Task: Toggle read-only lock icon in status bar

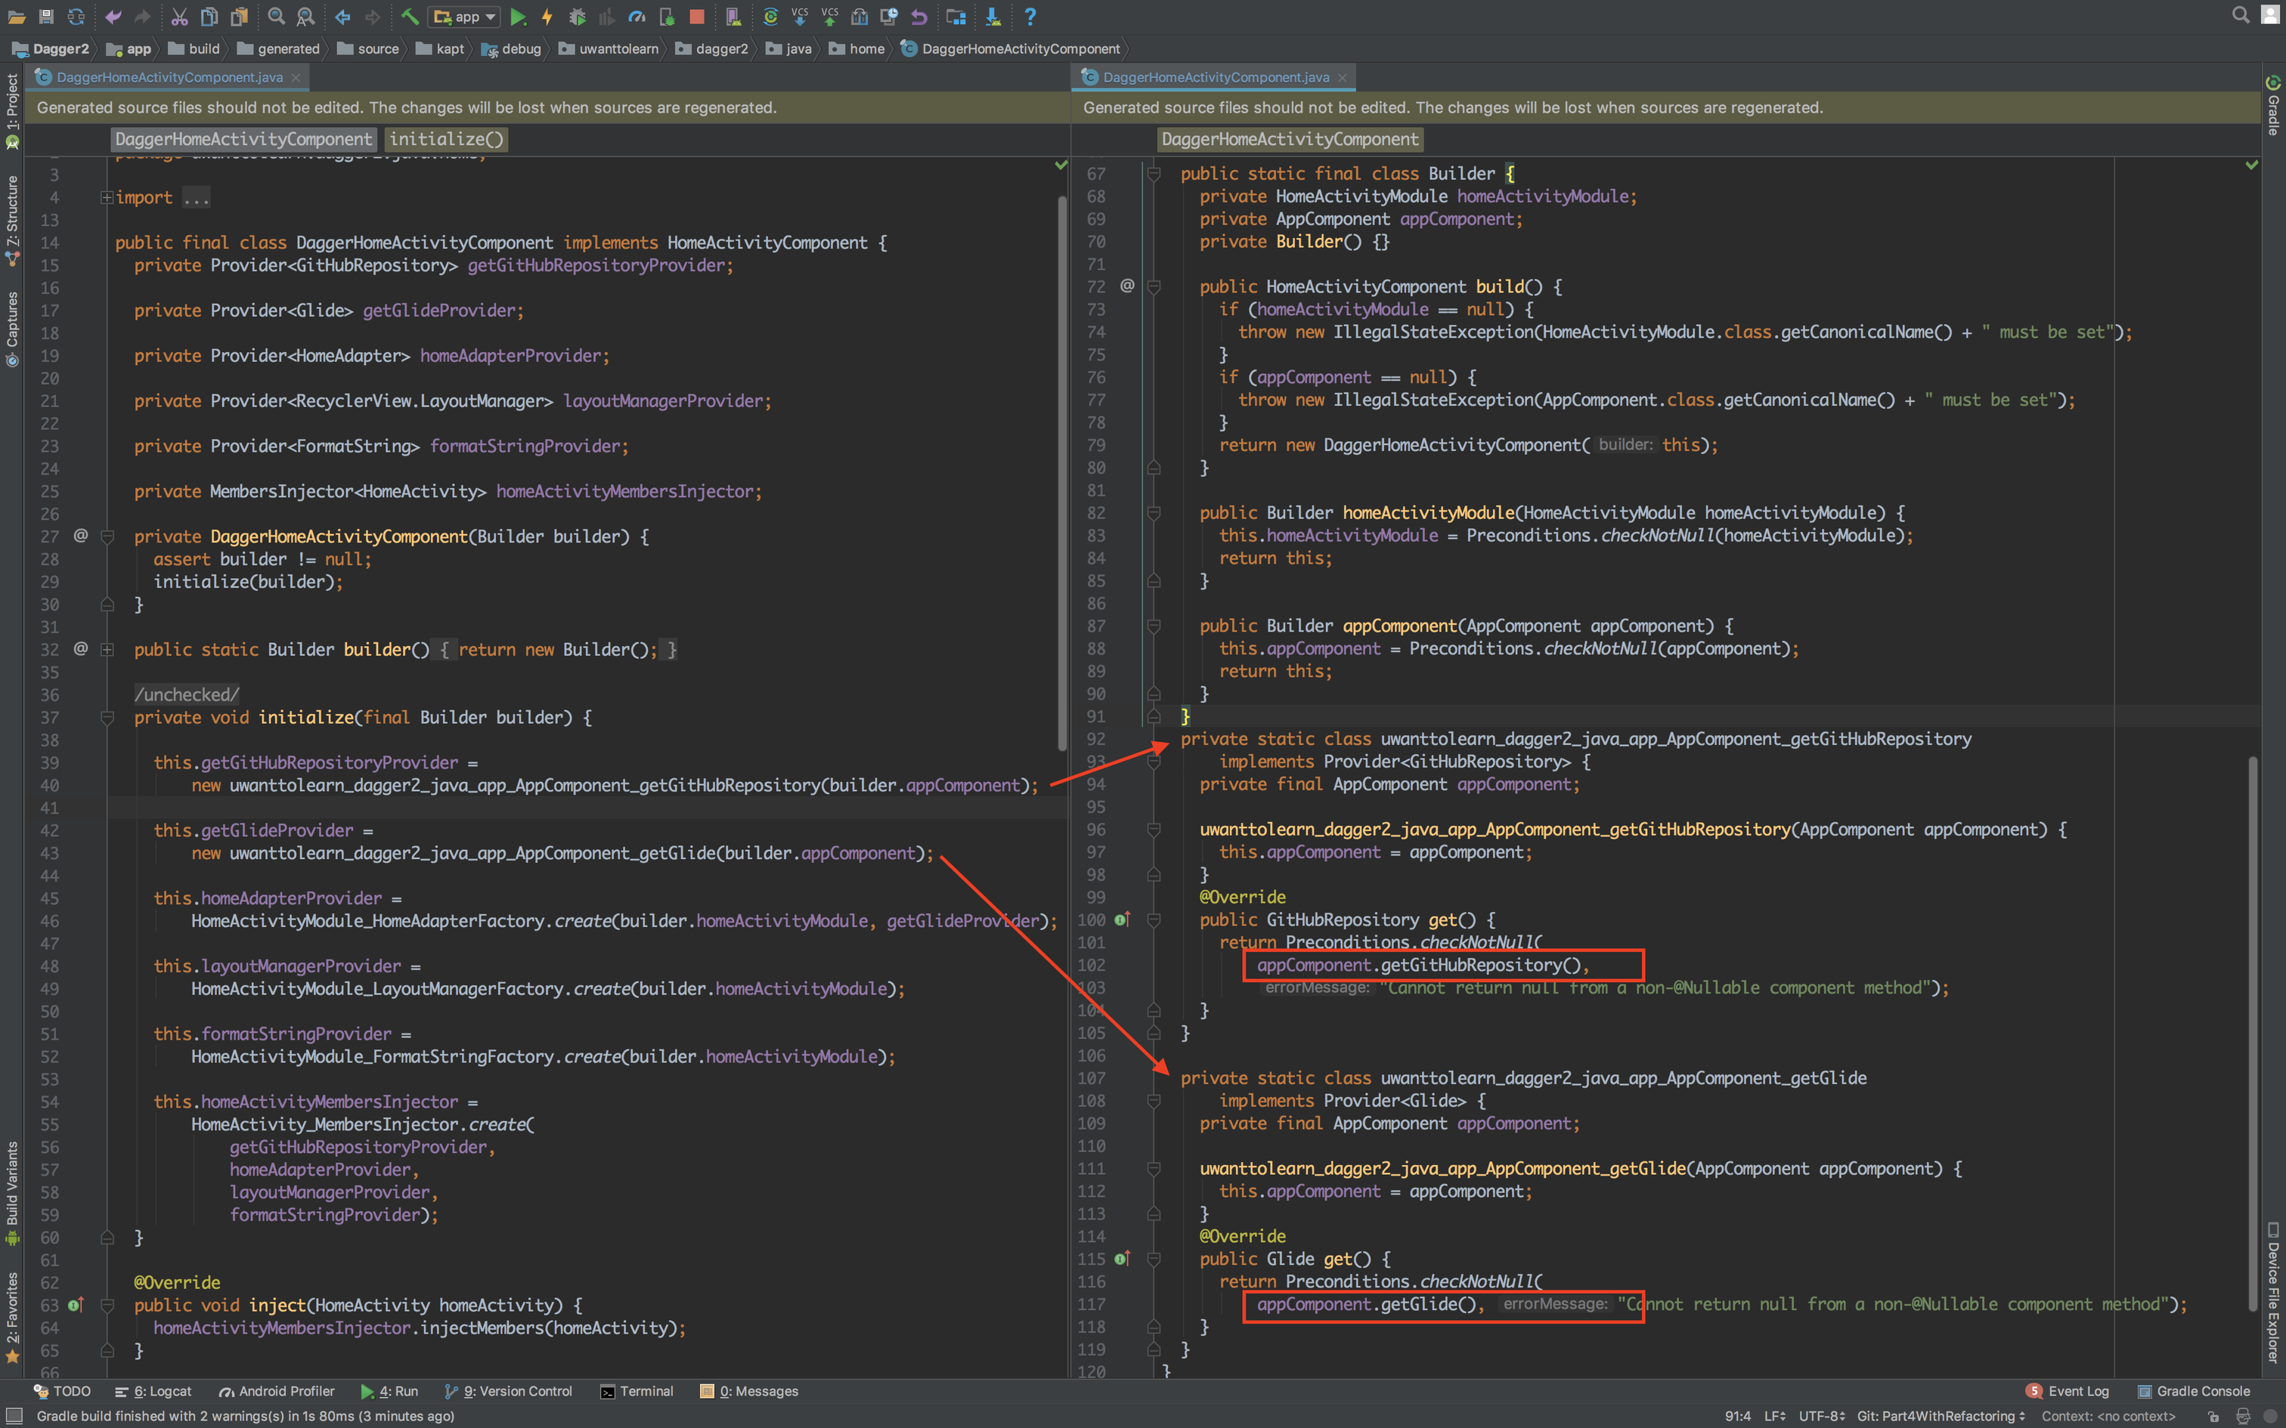Action: [x=2213, y=1416]
